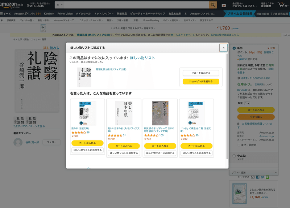Click the author avatar for 谷崎 潤一郎

click(18, 142)
